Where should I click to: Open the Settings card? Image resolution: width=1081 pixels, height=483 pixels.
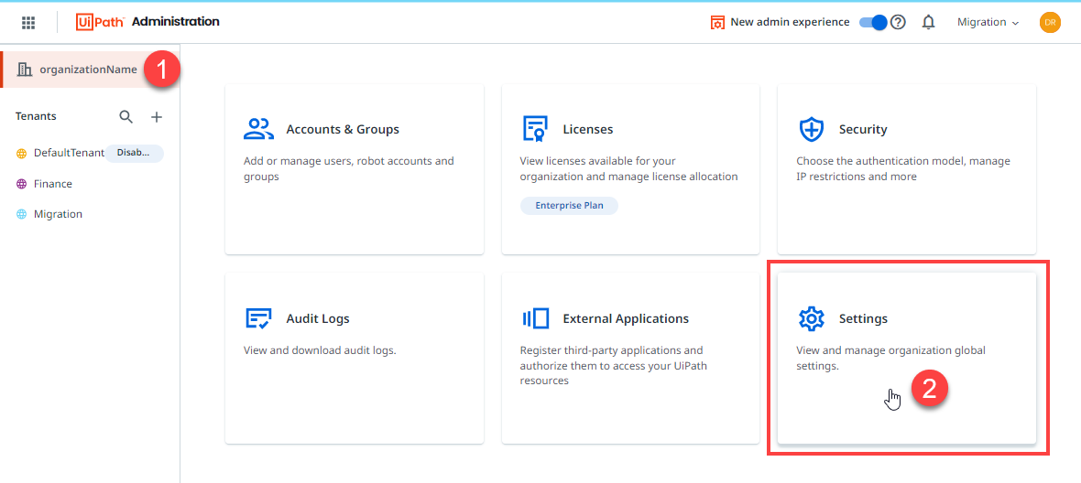[x=907, y=359]
